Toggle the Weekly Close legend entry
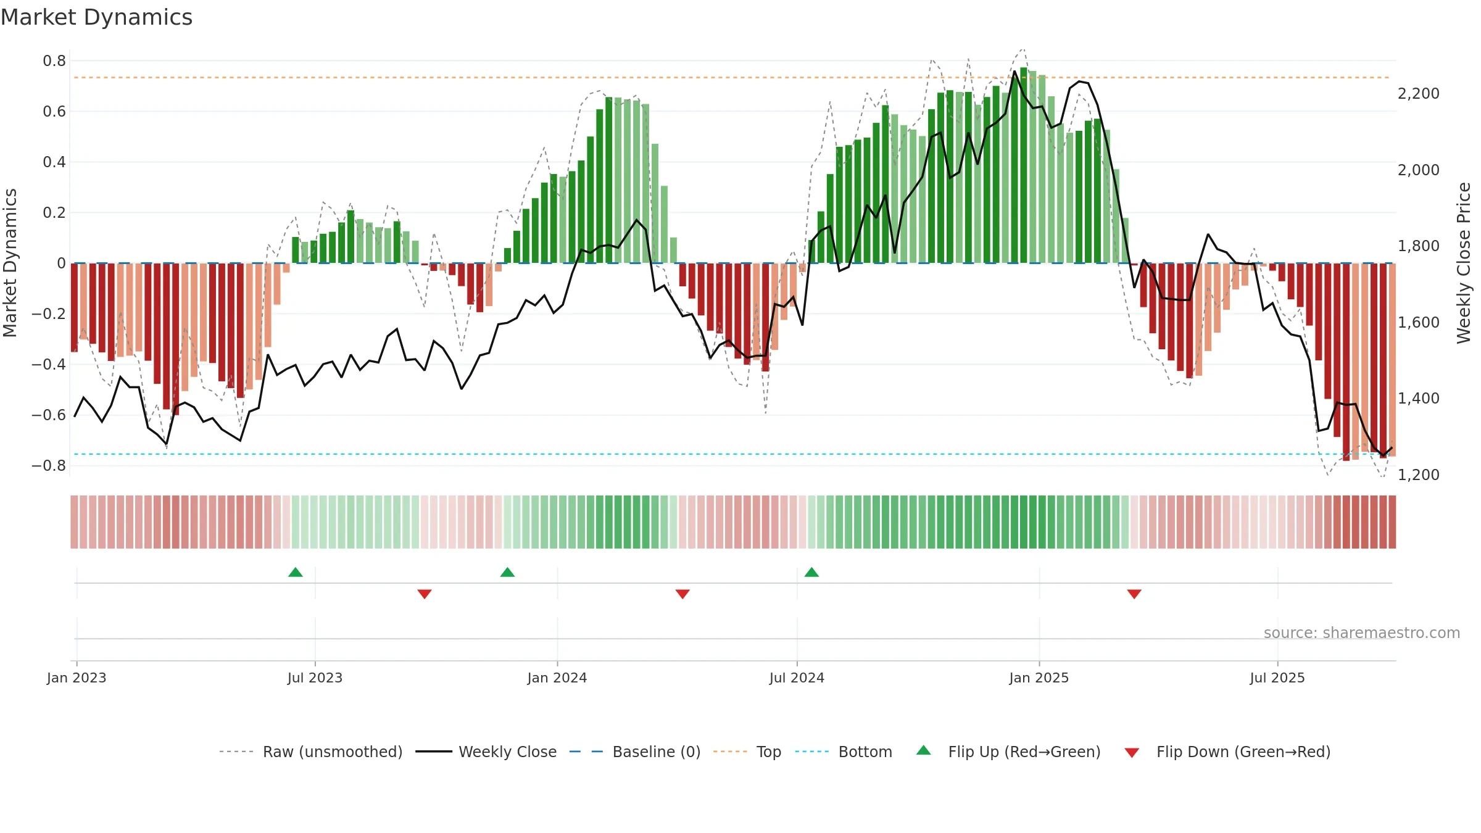The image size is (1481, 833). 486,752
